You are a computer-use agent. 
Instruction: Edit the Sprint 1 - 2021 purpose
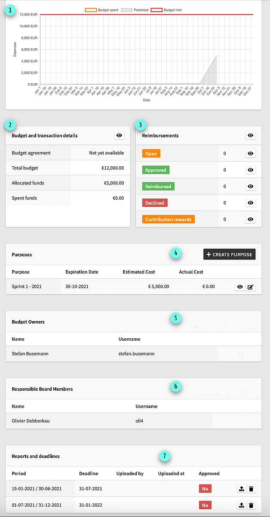coord(251,287)
